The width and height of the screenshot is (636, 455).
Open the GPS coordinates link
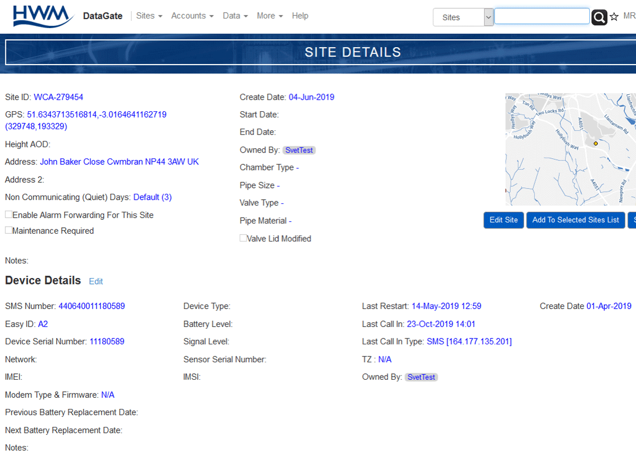coord(96,114)
